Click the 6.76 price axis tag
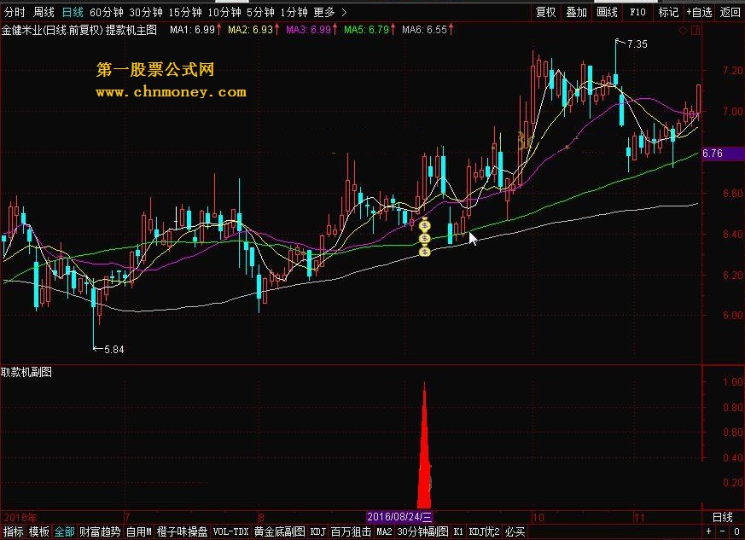This screenshot has width=745, height=540. (723, 154)
